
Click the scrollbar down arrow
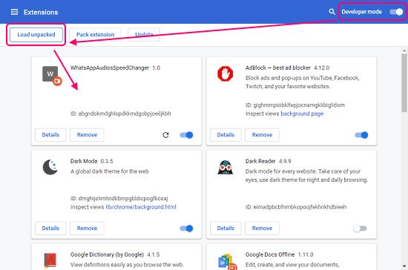click(x=404, y=266)
